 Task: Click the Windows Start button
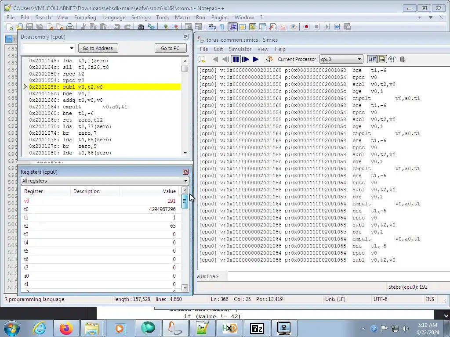click(11, 328)
